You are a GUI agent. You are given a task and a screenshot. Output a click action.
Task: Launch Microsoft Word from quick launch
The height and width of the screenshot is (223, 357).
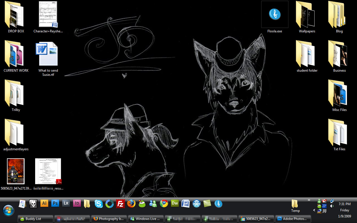(x=186, y=204)
